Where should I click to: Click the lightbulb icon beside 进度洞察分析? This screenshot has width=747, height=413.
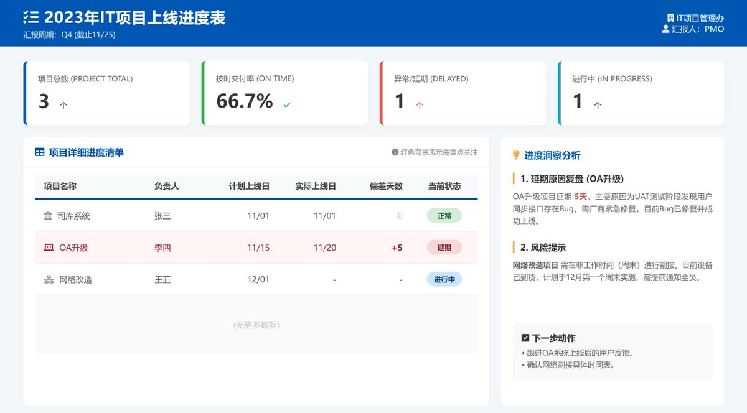coord(516,155)
